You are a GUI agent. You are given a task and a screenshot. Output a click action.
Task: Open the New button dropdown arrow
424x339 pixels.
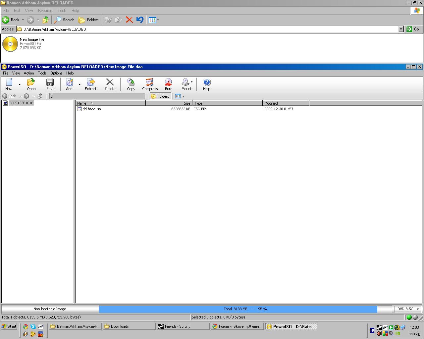pos(20,84)
